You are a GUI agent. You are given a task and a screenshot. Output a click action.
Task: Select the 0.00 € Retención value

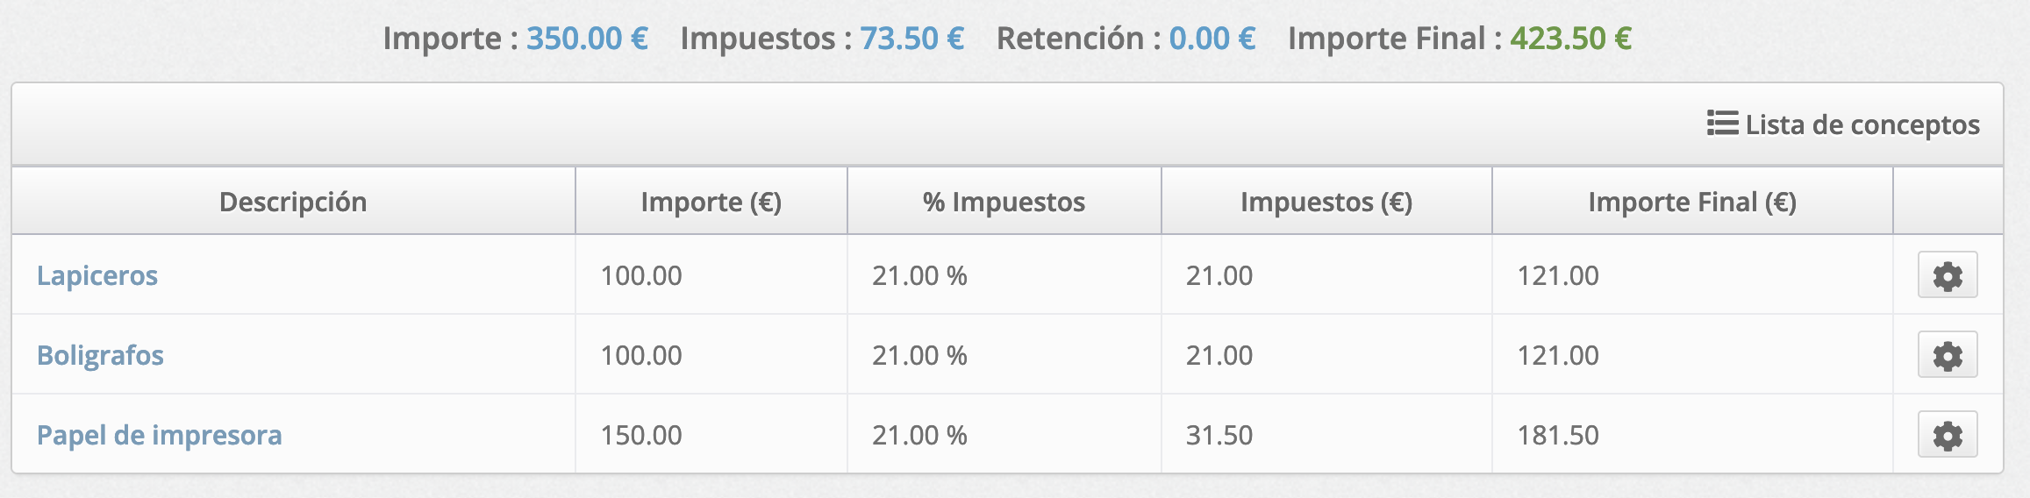click(1212, 39)
